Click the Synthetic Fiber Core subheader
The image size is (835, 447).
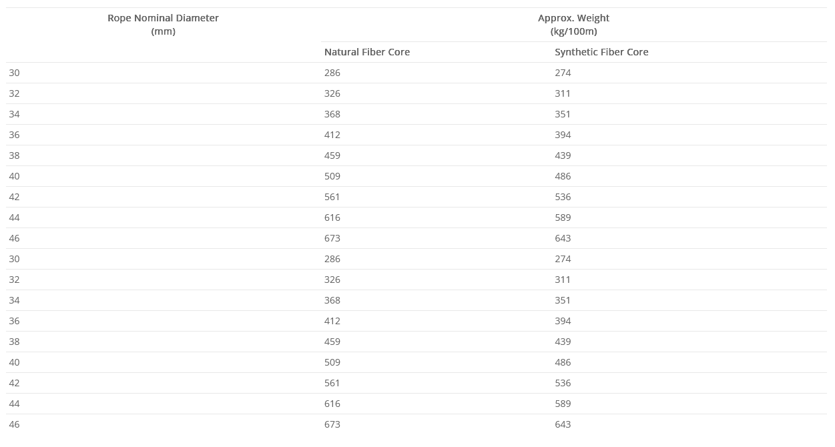coord(601,52)
